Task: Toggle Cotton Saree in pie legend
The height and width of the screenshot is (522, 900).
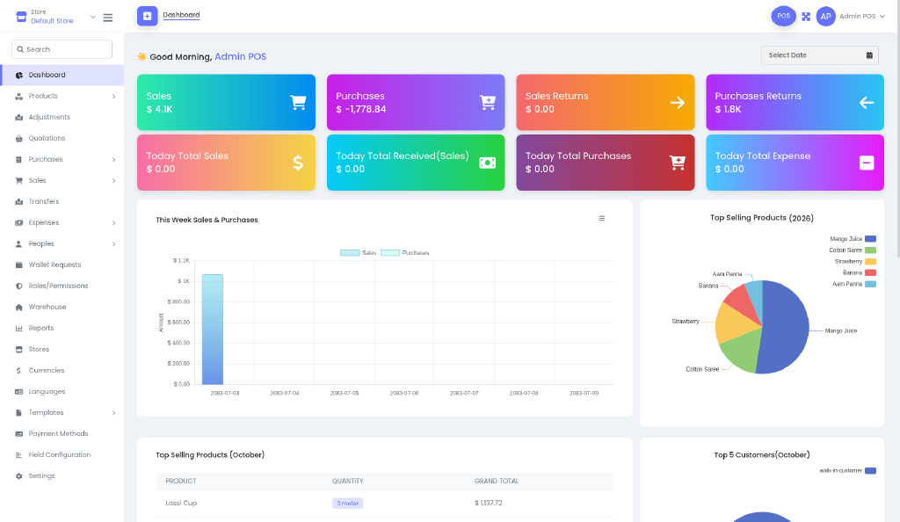Action: point(853,250)
